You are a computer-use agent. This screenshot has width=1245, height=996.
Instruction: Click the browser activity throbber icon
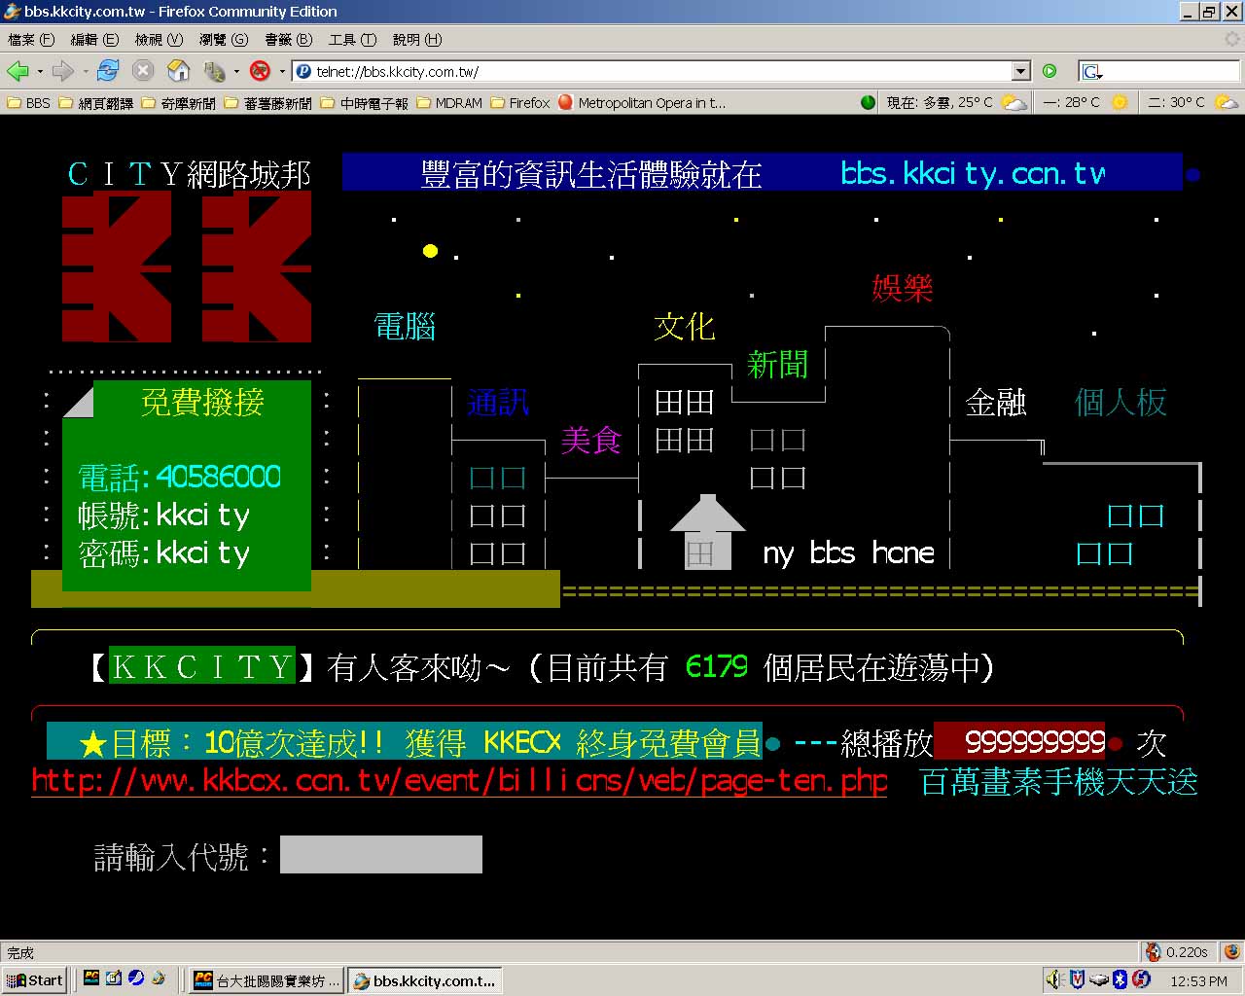(x=1232, y=40)
